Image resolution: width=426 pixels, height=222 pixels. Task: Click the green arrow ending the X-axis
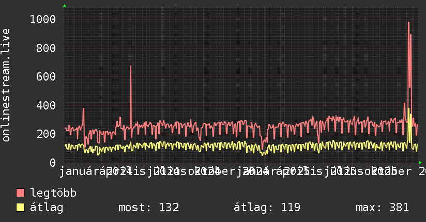coord(420,163)
